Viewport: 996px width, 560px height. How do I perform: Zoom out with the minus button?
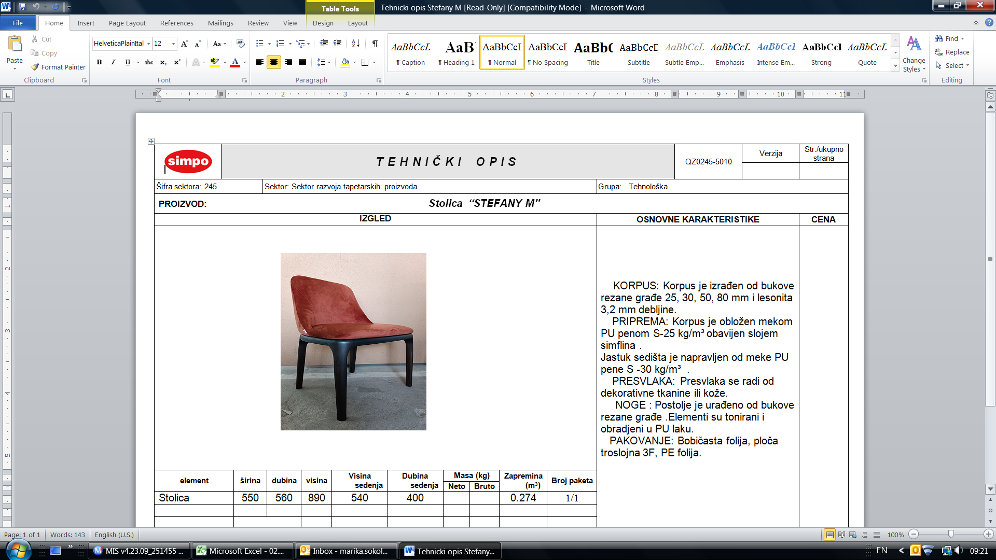[914, 535]
